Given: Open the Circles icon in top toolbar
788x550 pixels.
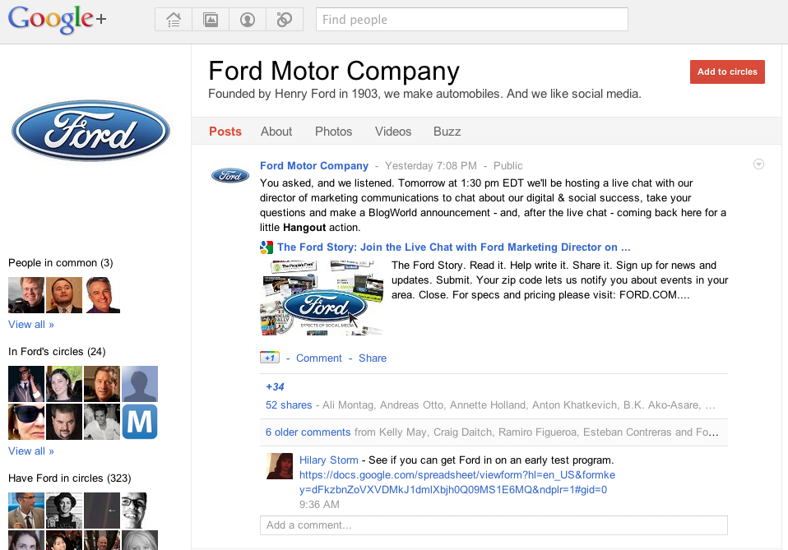Looking at the screenshot, I should coord(285,20).
